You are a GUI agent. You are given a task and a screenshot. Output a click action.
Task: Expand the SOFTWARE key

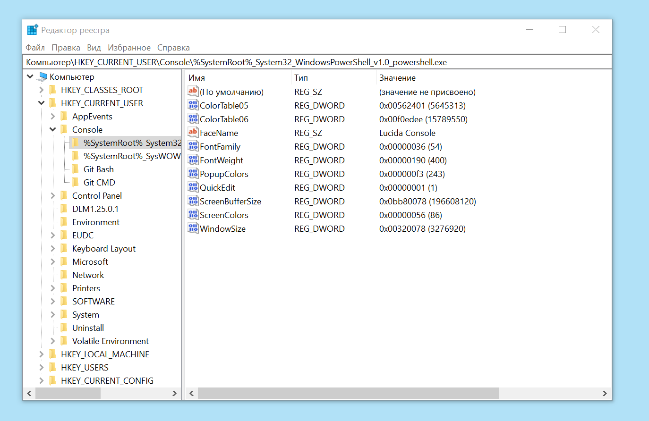point(53,301)
